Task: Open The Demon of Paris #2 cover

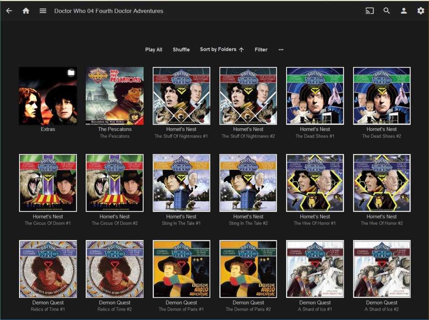Action: pyautogui.click(x=248, y=269)
